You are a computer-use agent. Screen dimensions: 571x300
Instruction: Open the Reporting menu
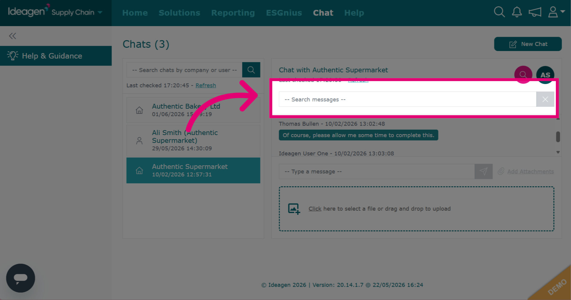tap(233, 13)
